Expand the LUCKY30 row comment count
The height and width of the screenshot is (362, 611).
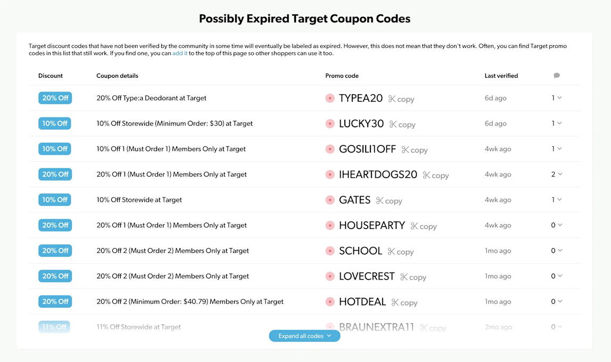[557, 123]
